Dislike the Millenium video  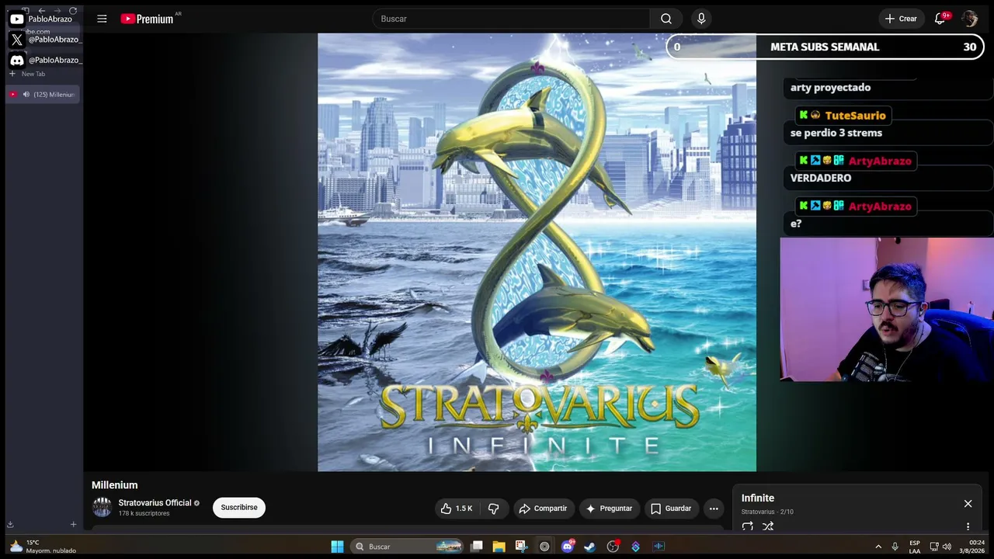tap(493, 509)
